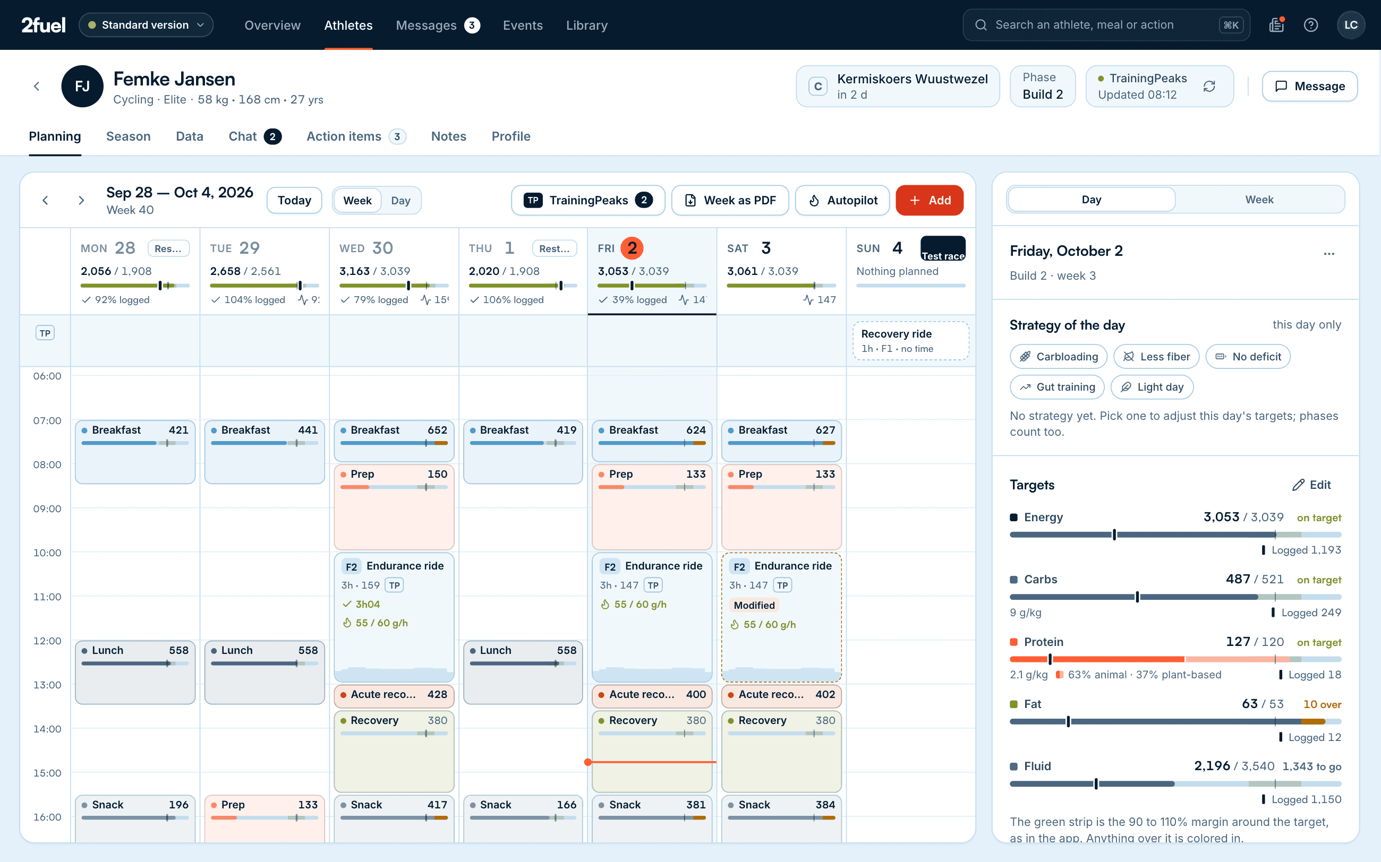Go to next week arrow

click(x=81, y=200)
